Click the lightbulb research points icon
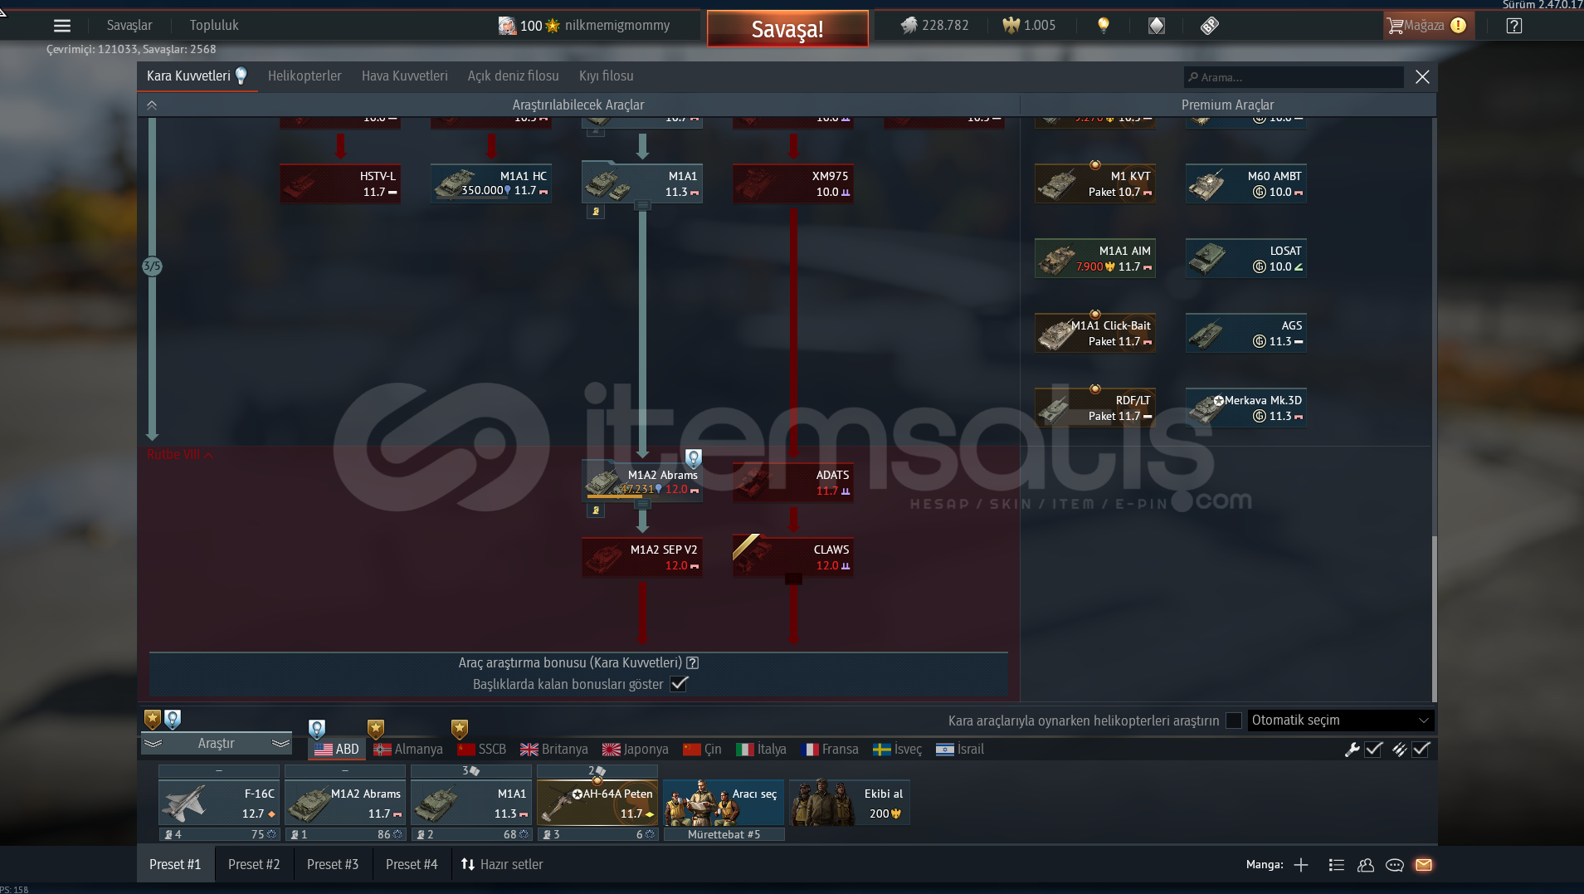Viewport: 1584px width, 894px height. (x=1104, y=26)
